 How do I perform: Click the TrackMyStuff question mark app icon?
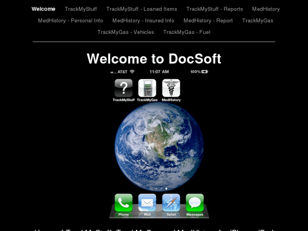(124, 88)
